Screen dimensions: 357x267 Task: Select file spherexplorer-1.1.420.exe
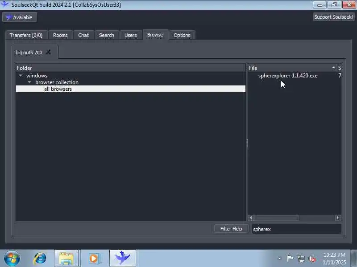(288, 76)
